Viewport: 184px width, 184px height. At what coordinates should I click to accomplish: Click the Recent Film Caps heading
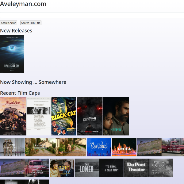tap(20, 93)
